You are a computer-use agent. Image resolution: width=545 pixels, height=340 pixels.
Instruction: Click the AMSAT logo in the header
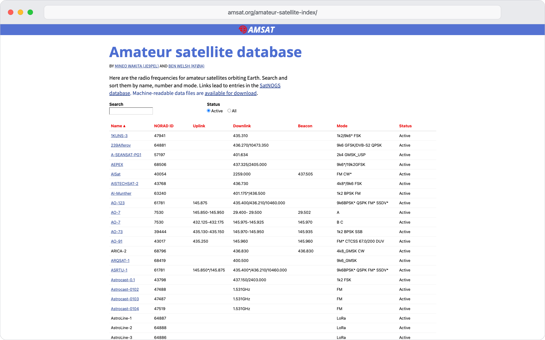pyautogui.click(x=257, y=30)
